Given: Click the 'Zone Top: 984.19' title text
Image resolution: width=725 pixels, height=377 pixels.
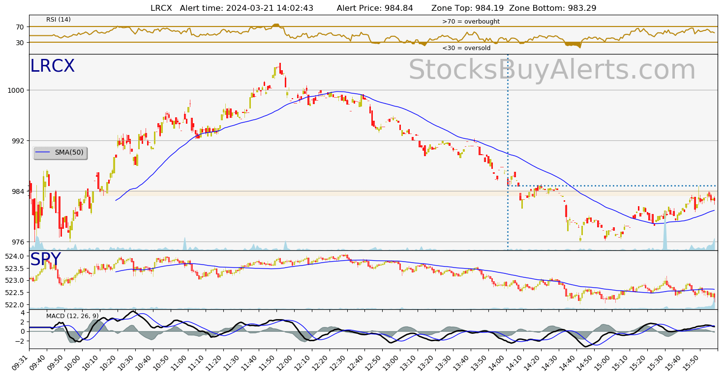Looking at the screenshot, I should pyautogui.click(x=467, y=8).
